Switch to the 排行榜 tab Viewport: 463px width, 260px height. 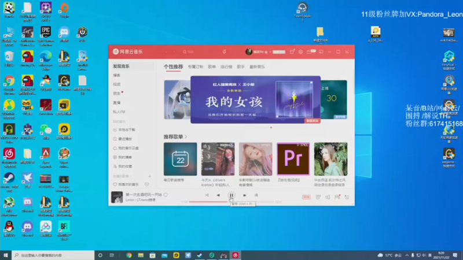click(226, 67)
